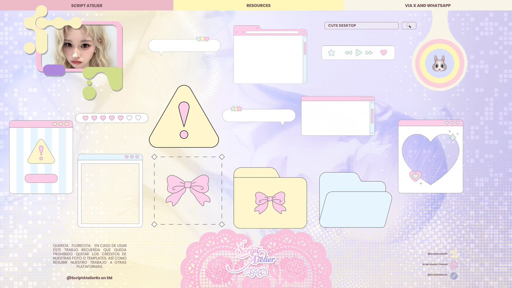Screen dimensions: 512x288
Task: Click the last empty heart in the heart rating bar
Action: click(138, 118)
